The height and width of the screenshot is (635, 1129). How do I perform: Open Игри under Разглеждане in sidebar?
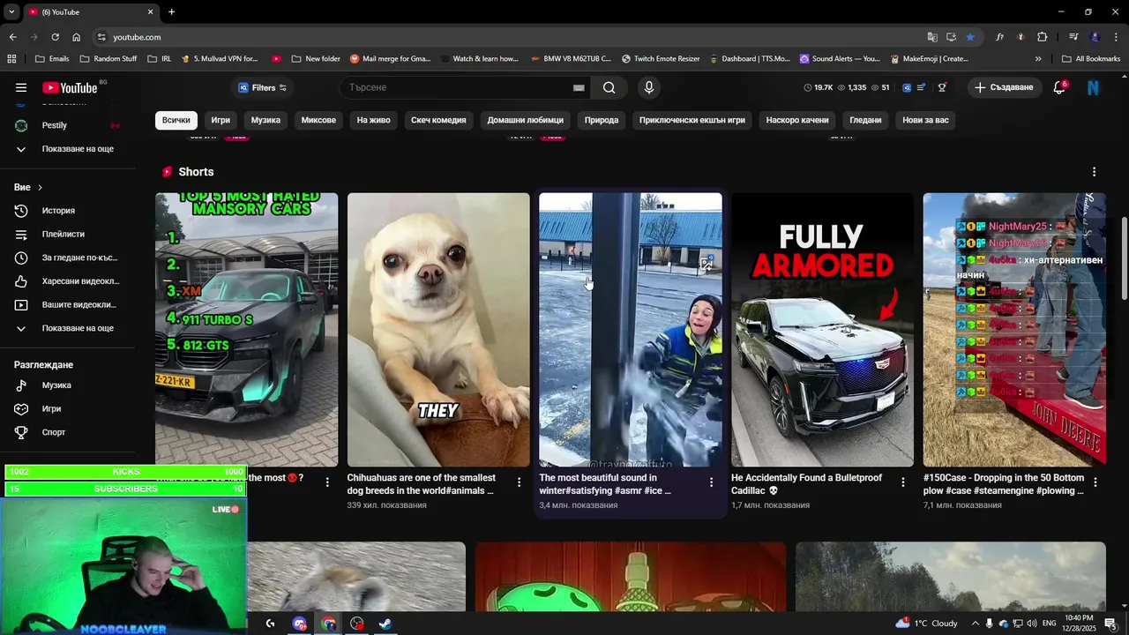[x=69, y=408]
